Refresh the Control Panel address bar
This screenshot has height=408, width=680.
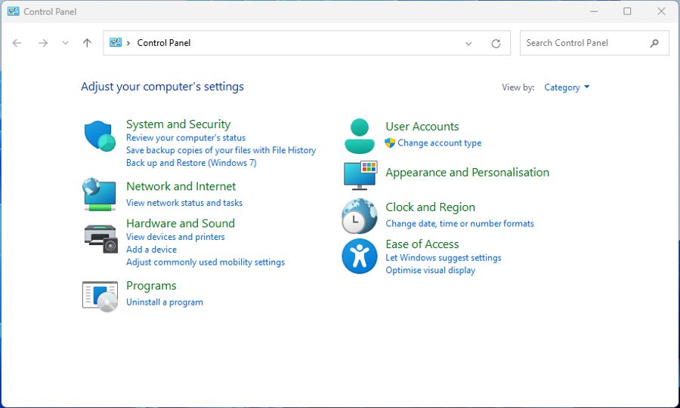[496, 43]
